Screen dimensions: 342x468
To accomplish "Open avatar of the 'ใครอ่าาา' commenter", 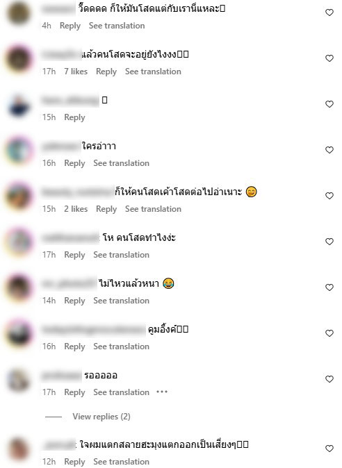I will click(19, 150).
